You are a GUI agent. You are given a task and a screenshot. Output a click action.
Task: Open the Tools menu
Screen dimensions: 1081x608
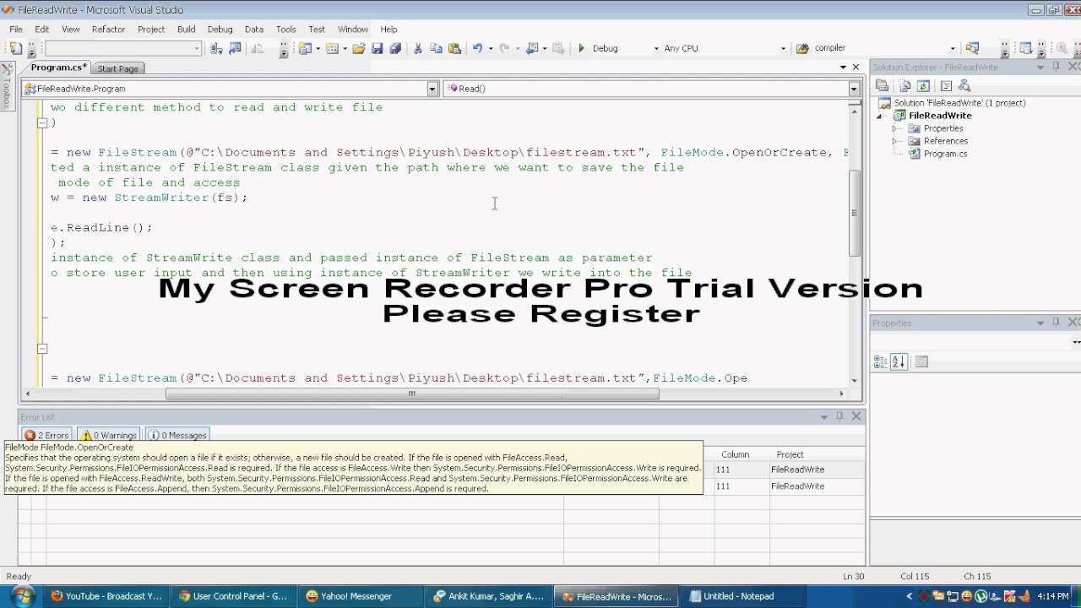(x=285, y=29)
